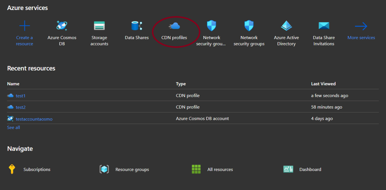Click the More services arrow
Image resolution: width=386 pixels, height=190 pixels.
pos(361,27)
